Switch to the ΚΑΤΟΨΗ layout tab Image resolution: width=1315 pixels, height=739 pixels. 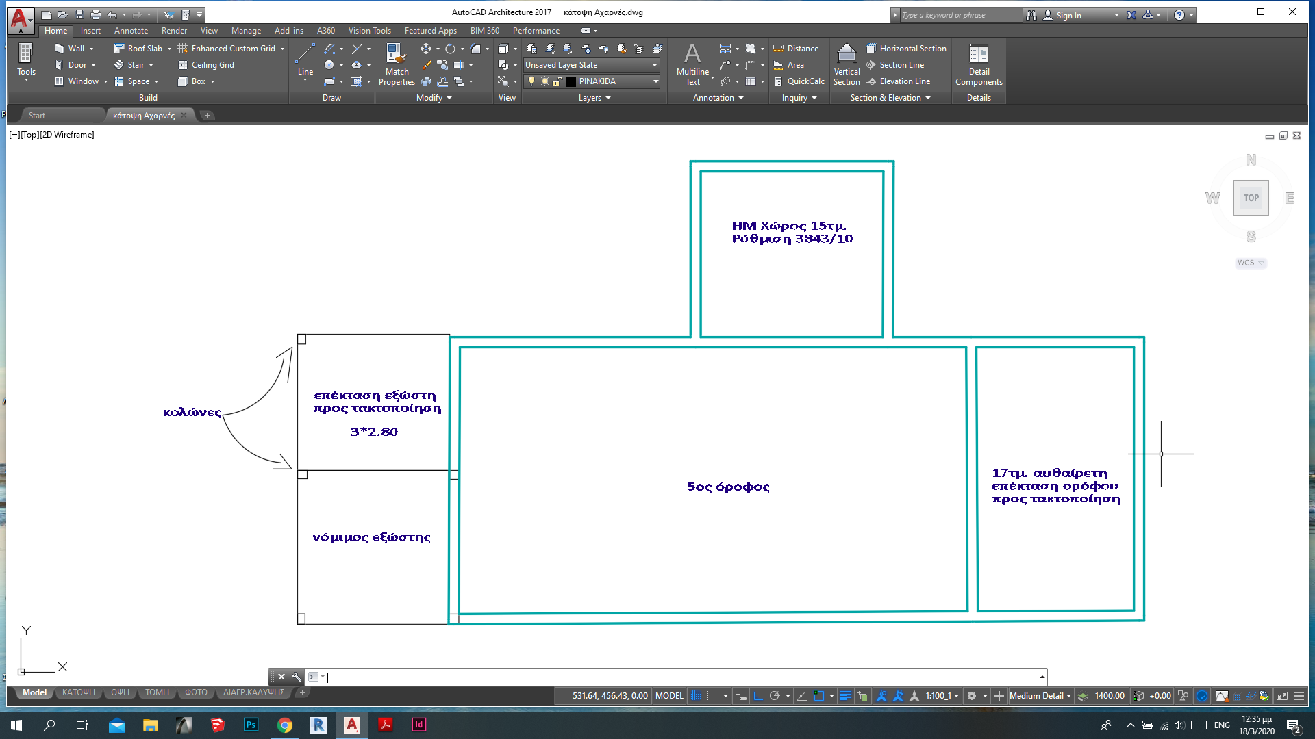click(79, 692)
